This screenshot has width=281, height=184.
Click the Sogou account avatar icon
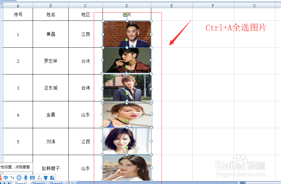tap(39, 178)
